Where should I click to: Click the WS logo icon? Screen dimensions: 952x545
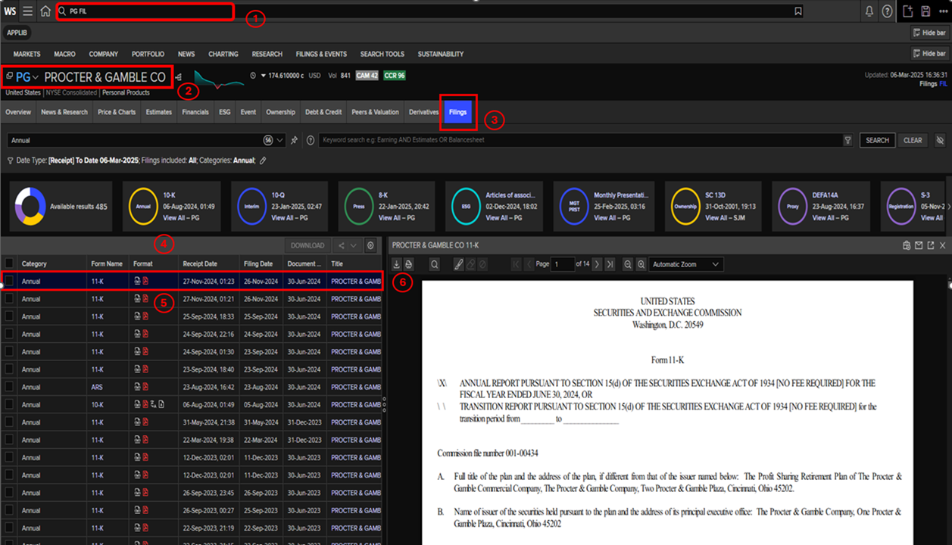coord(10,11)
